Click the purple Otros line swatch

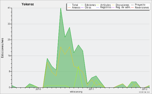[x=82, y=7]
